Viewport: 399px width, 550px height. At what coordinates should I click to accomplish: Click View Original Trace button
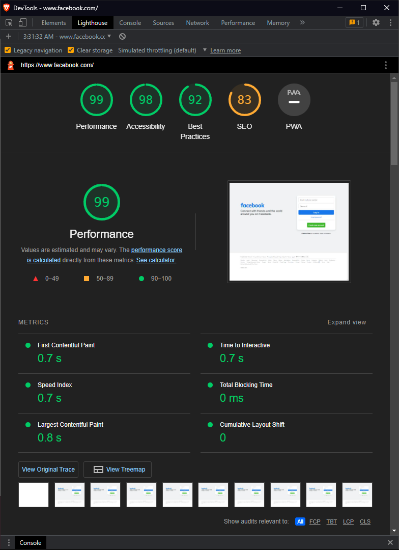pyautogui.click(x=48, y=470)
